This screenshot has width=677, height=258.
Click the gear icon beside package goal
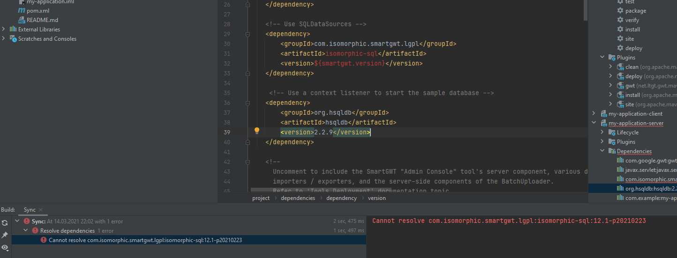click(620, 11)
